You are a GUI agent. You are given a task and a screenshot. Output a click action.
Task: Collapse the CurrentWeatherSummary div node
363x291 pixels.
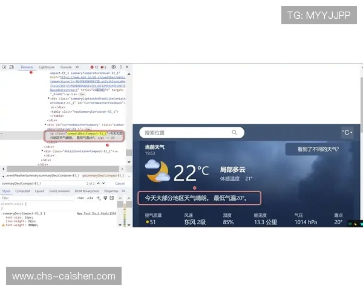click(x=45, y=125)
